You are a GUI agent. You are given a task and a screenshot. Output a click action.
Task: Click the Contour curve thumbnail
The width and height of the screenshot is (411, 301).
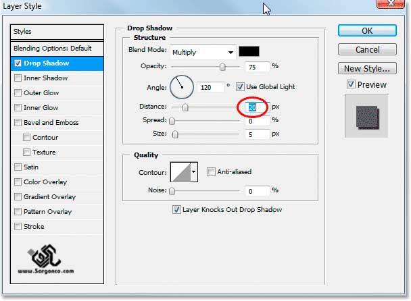pyautogui.click(x=180, y=172)
